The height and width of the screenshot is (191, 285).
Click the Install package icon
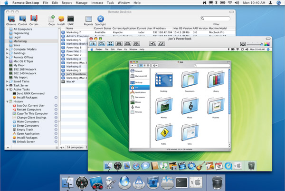[x=61, y=18]
